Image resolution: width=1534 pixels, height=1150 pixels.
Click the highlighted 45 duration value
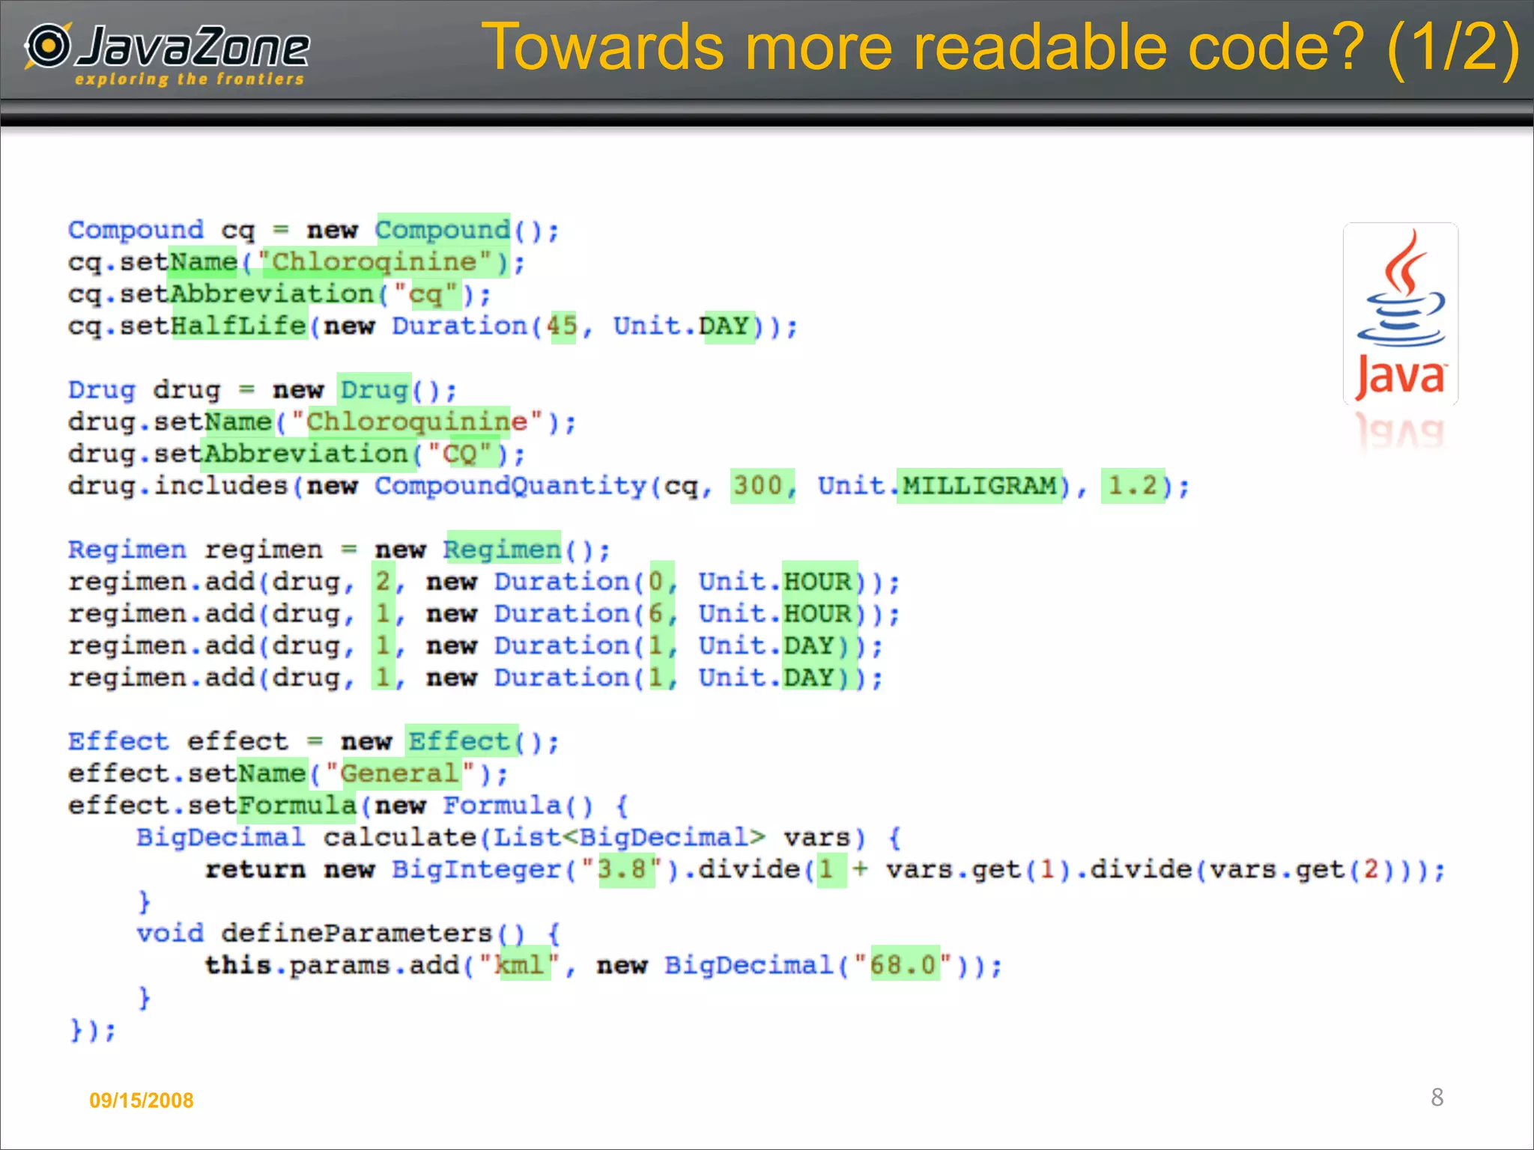(x=563, y=326)
